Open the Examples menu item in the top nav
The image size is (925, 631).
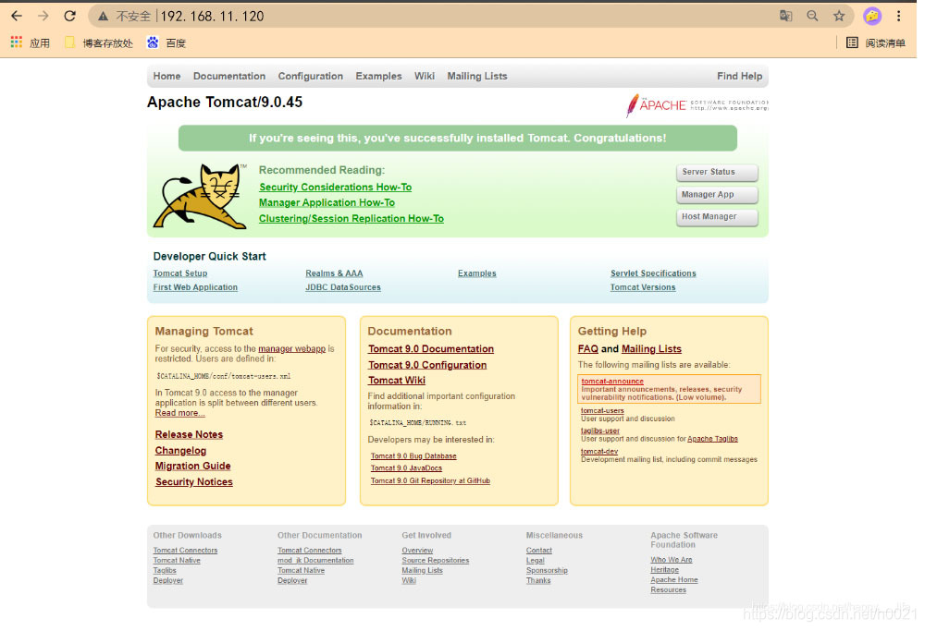pos(378,76)
